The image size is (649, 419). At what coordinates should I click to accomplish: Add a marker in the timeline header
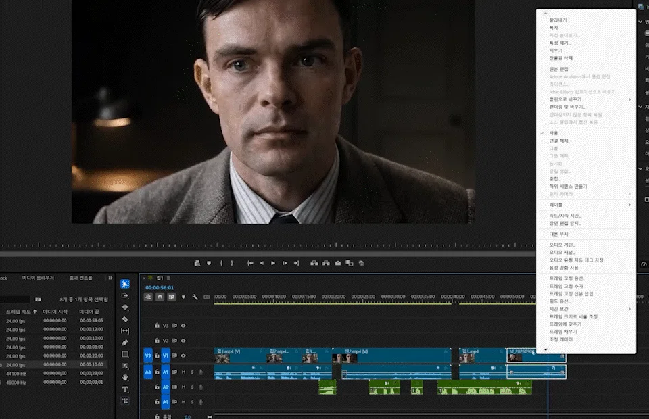coord(183,297)
